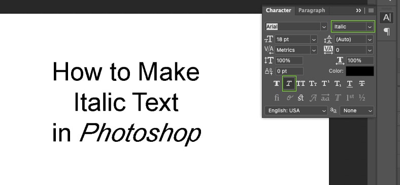This screenshot has width=400, height=185.
Task: Click the (Auto) leading value field
Action: [x=350, y=40]
